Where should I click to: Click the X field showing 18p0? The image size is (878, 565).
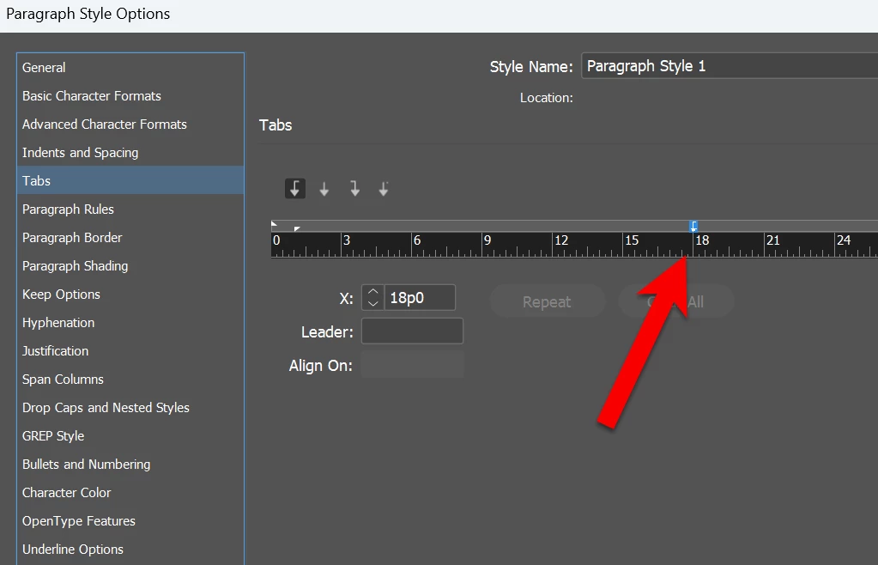(420, 297)
